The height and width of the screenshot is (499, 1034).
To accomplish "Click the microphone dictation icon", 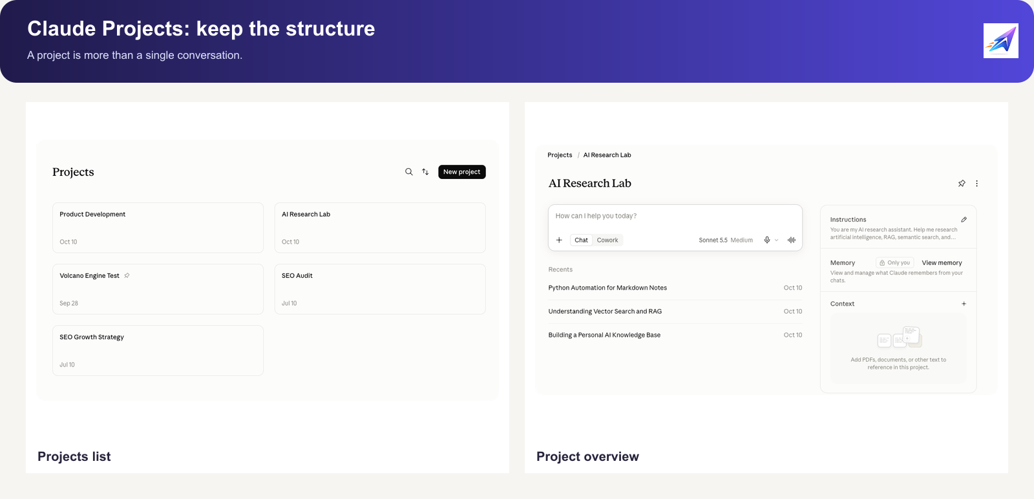I will tap(767, 240).
